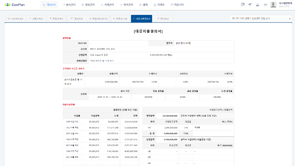Click the 26,500,000,000 contract amount

coord(167,116)
